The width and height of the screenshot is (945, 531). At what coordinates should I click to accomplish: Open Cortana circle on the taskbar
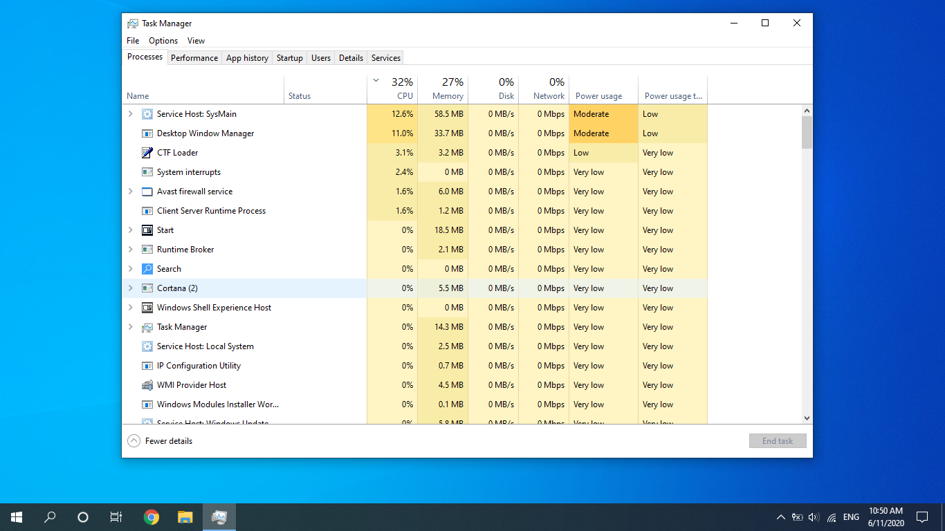(x=83, y=517)
